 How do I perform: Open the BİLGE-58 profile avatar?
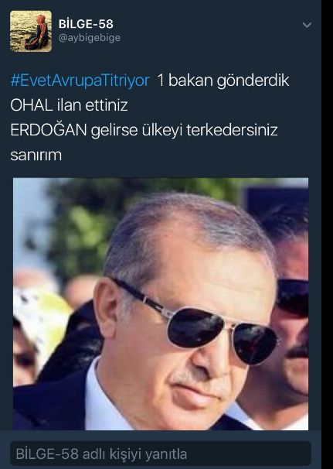click(x=31, y=32)
